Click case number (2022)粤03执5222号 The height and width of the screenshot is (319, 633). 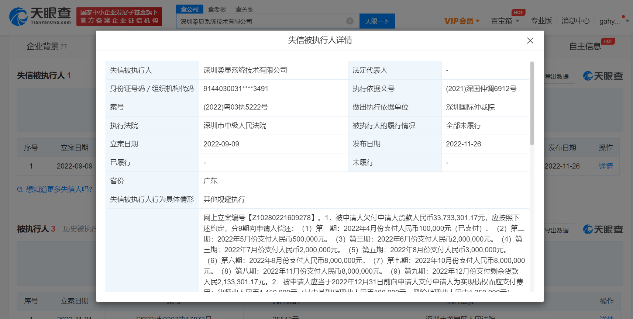[x=235, y=107]
